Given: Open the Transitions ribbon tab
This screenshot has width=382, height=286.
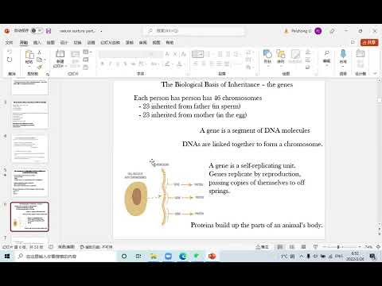Looking at the screenshot, I should pos(77,42).
